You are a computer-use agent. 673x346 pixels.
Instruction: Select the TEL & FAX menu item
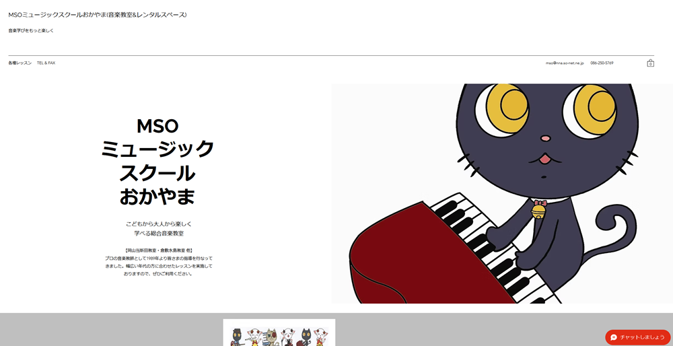click(x=46, y=63)
